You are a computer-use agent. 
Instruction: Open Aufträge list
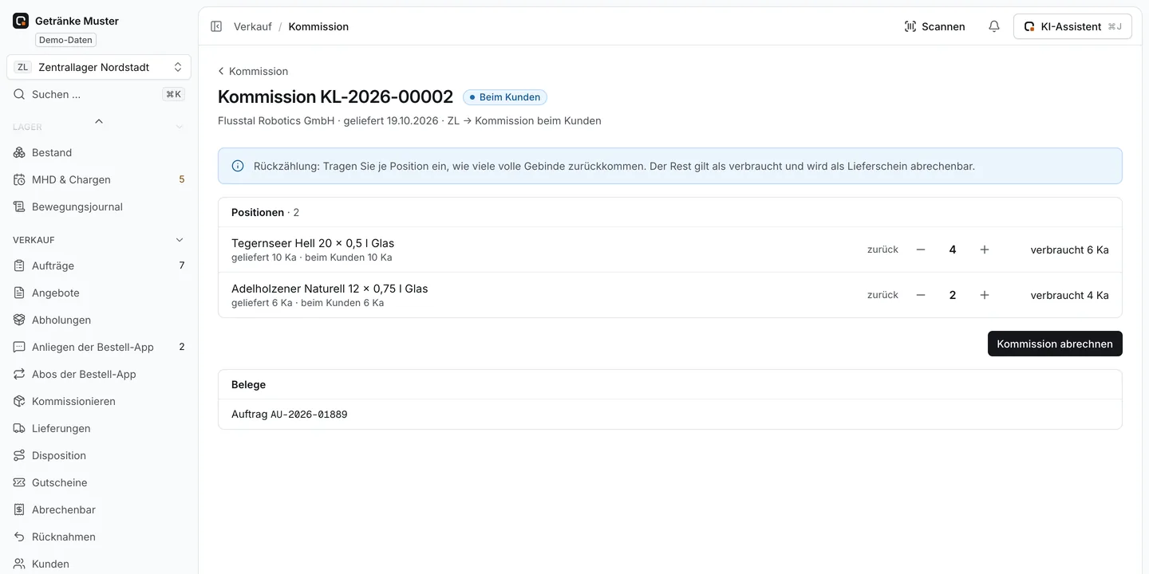pos(99,265)
